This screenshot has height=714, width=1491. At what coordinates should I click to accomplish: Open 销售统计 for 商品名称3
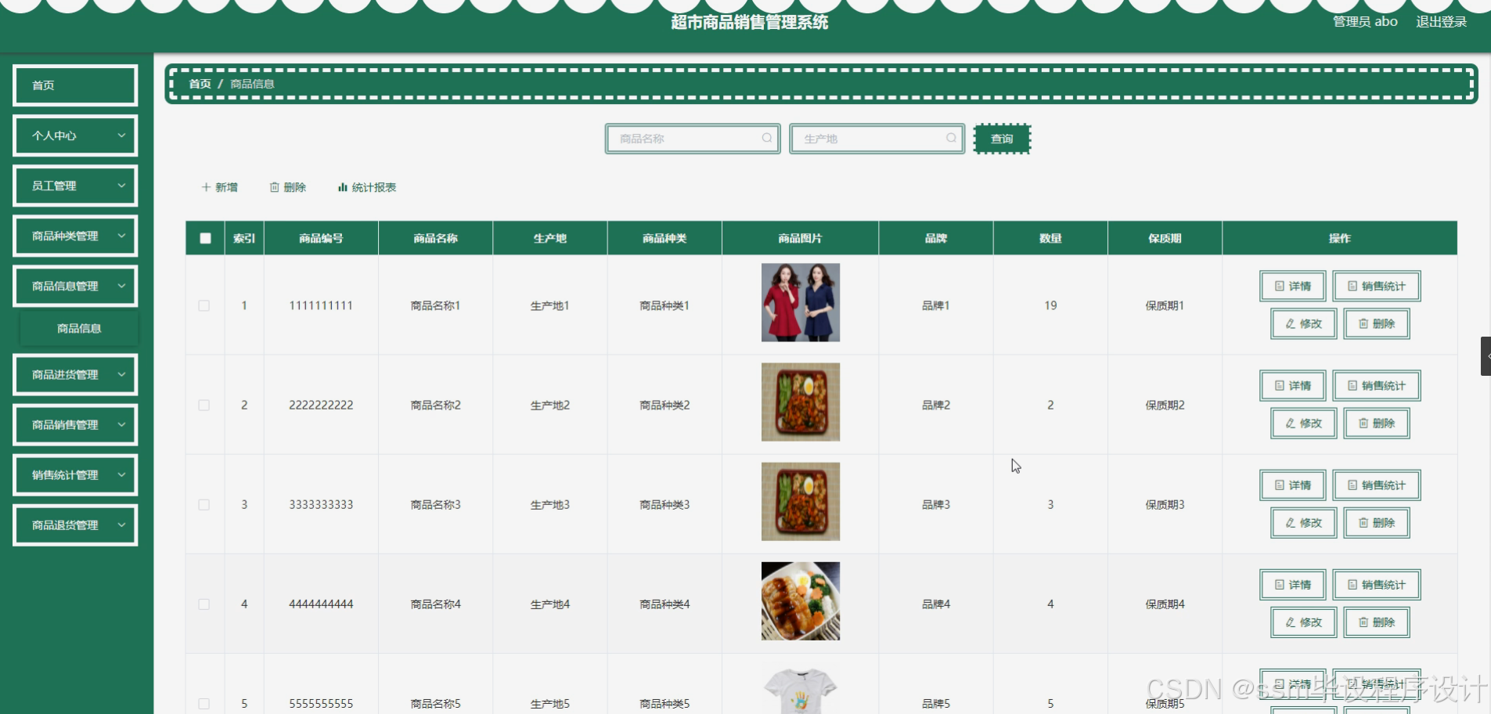click(x=1377, y=485)
